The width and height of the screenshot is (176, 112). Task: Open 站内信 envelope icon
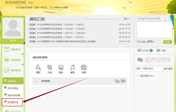tap(139, 50)
